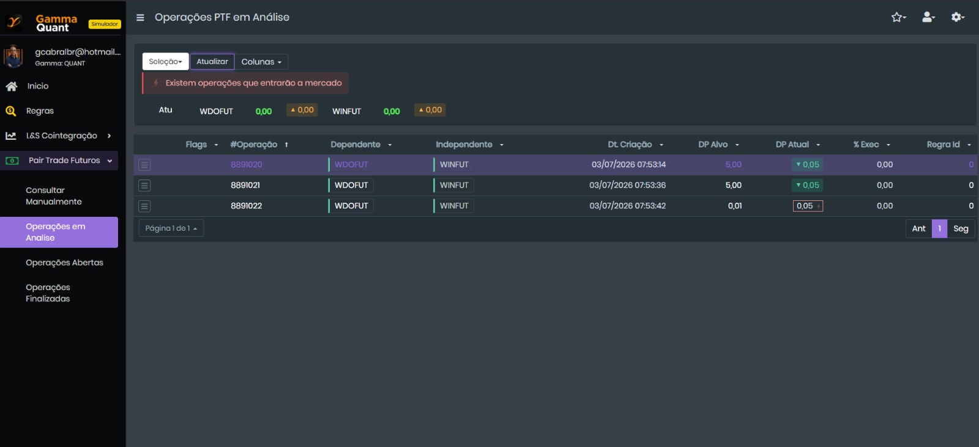Click WDOFUT label in ticker bar

(x=217, y=112)
